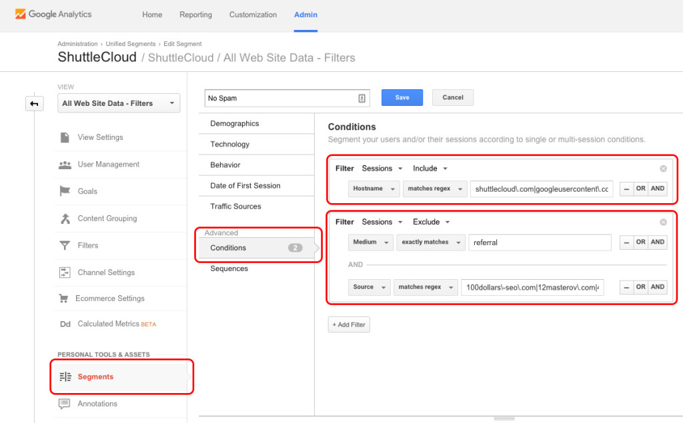
Task: Cancel segment editing
Action: point(453,97)
